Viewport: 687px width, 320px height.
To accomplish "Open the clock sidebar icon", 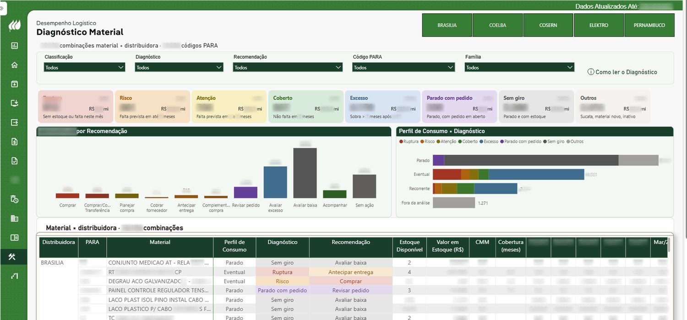I will [x=14, y=199].
